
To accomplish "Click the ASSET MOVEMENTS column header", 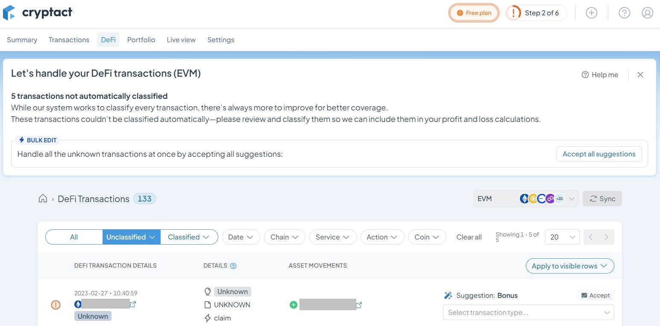I will click(318, 265).
